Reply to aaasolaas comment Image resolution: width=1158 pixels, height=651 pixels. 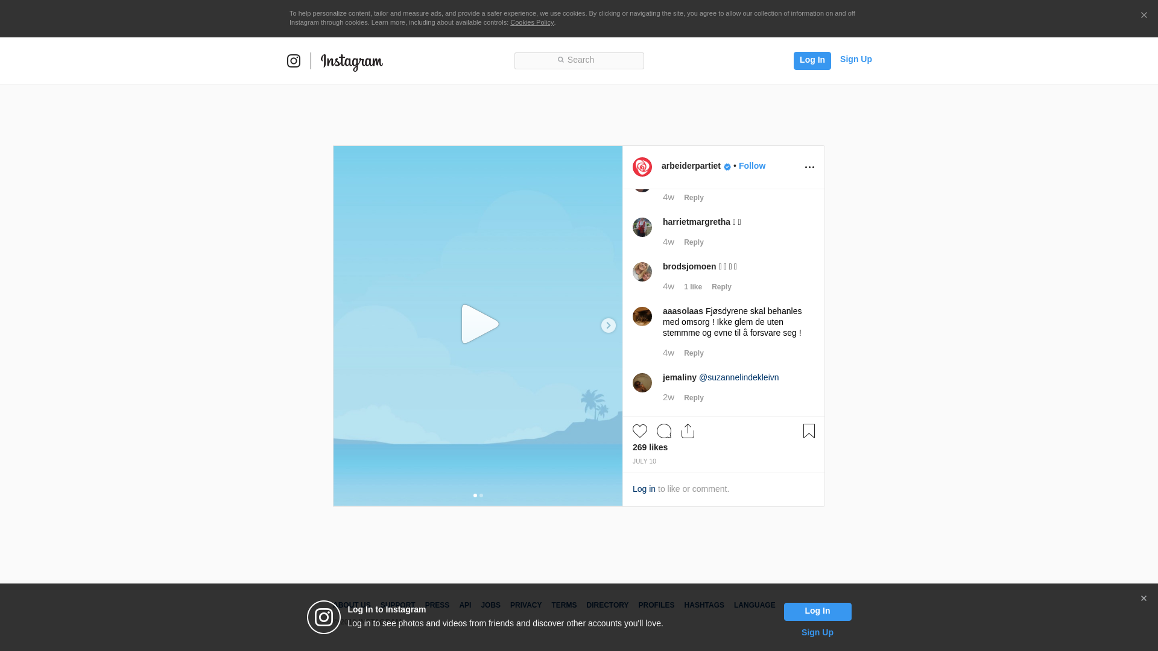coord(694,353)
